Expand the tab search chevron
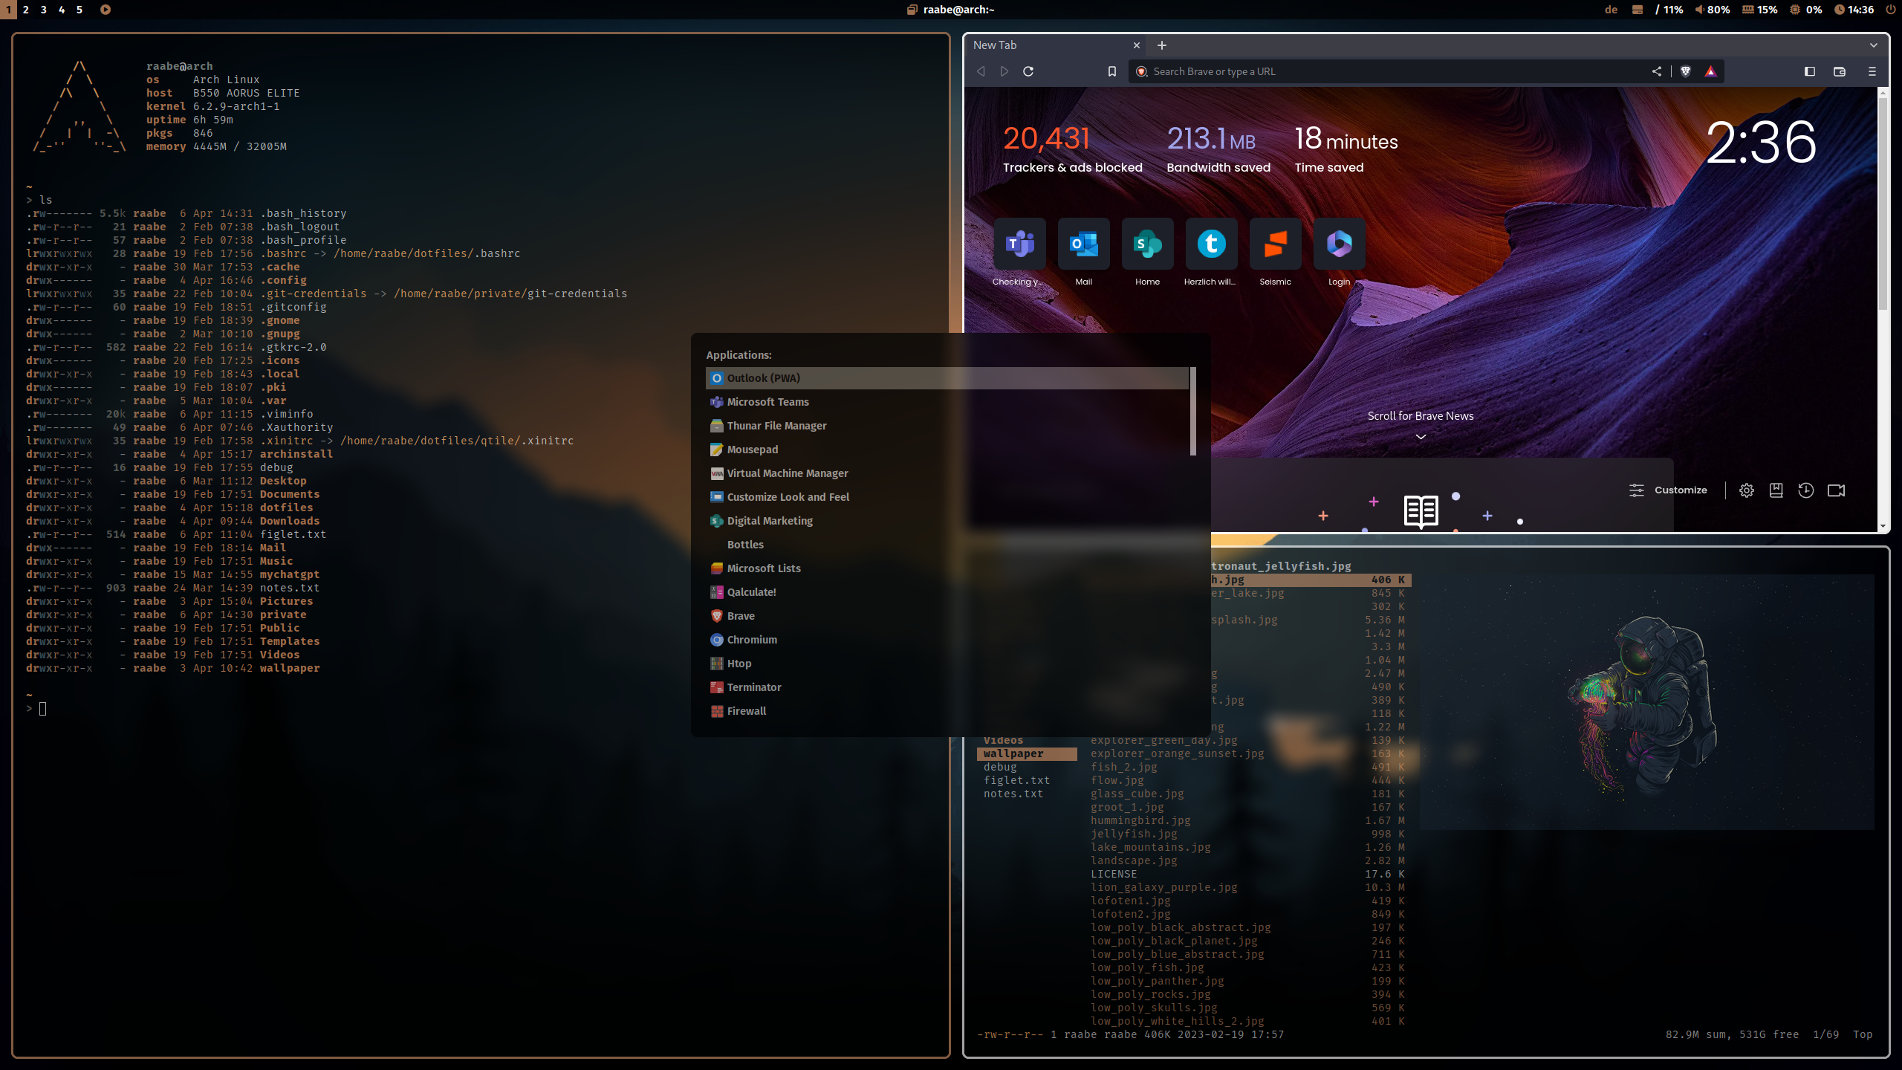 click(1873, 45)
